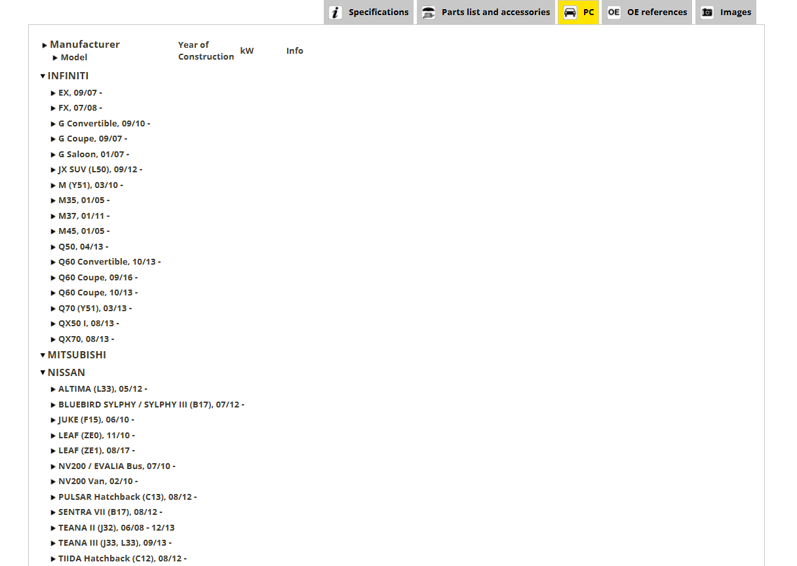
Task: Click the info icon on Specifications tab
Action: click(336, 12)
